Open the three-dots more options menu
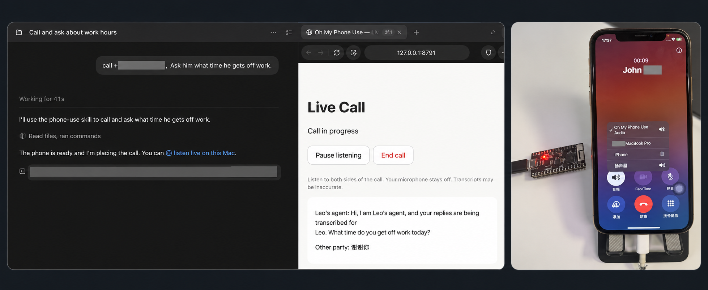This screenshot has width=708, height=290. click(x=273, y=33)
